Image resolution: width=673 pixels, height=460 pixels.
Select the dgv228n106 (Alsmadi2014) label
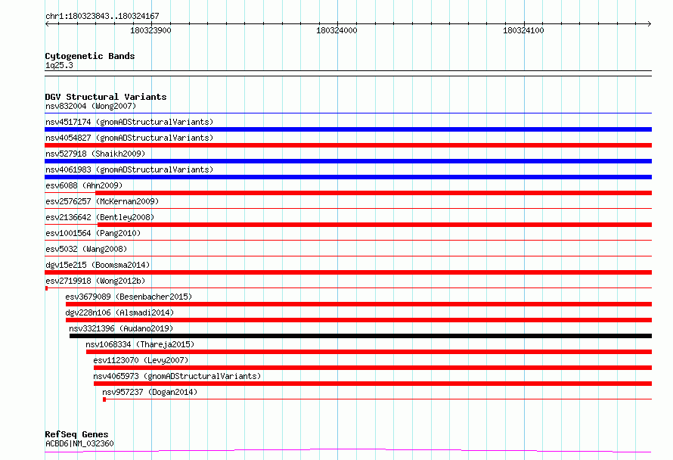pyautogui.click(x=119, y=312)
